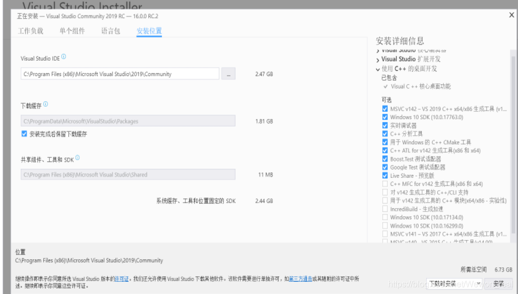Click the 下载缓存 path field

[128, 121]
